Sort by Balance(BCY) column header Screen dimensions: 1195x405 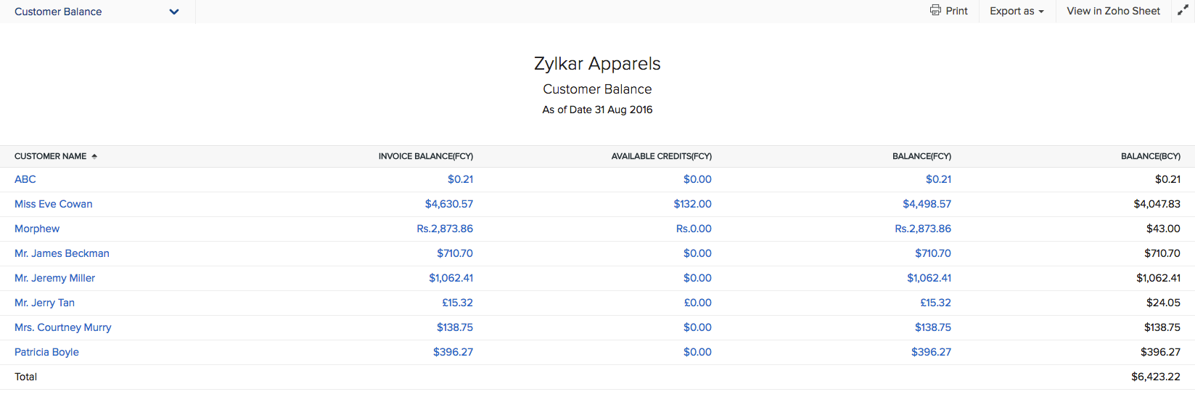click(1150, 156)
